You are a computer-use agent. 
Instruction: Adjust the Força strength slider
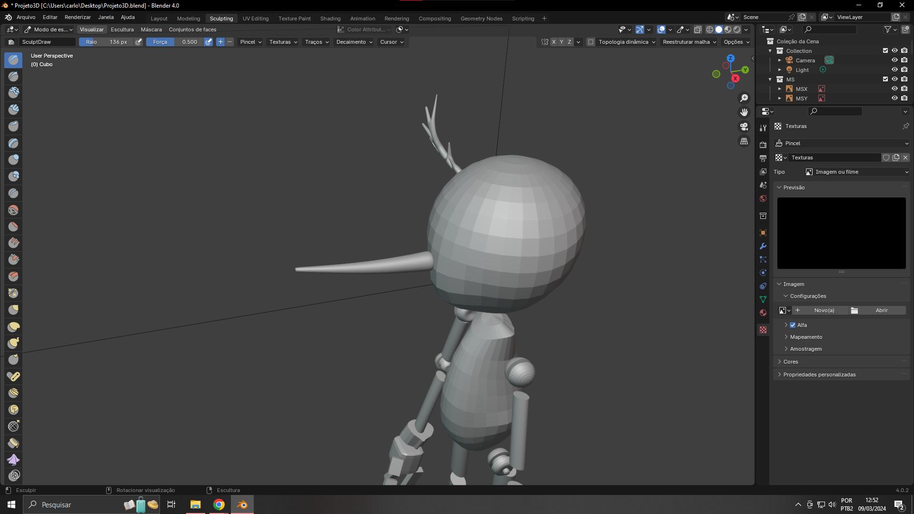tap(175, 42)
